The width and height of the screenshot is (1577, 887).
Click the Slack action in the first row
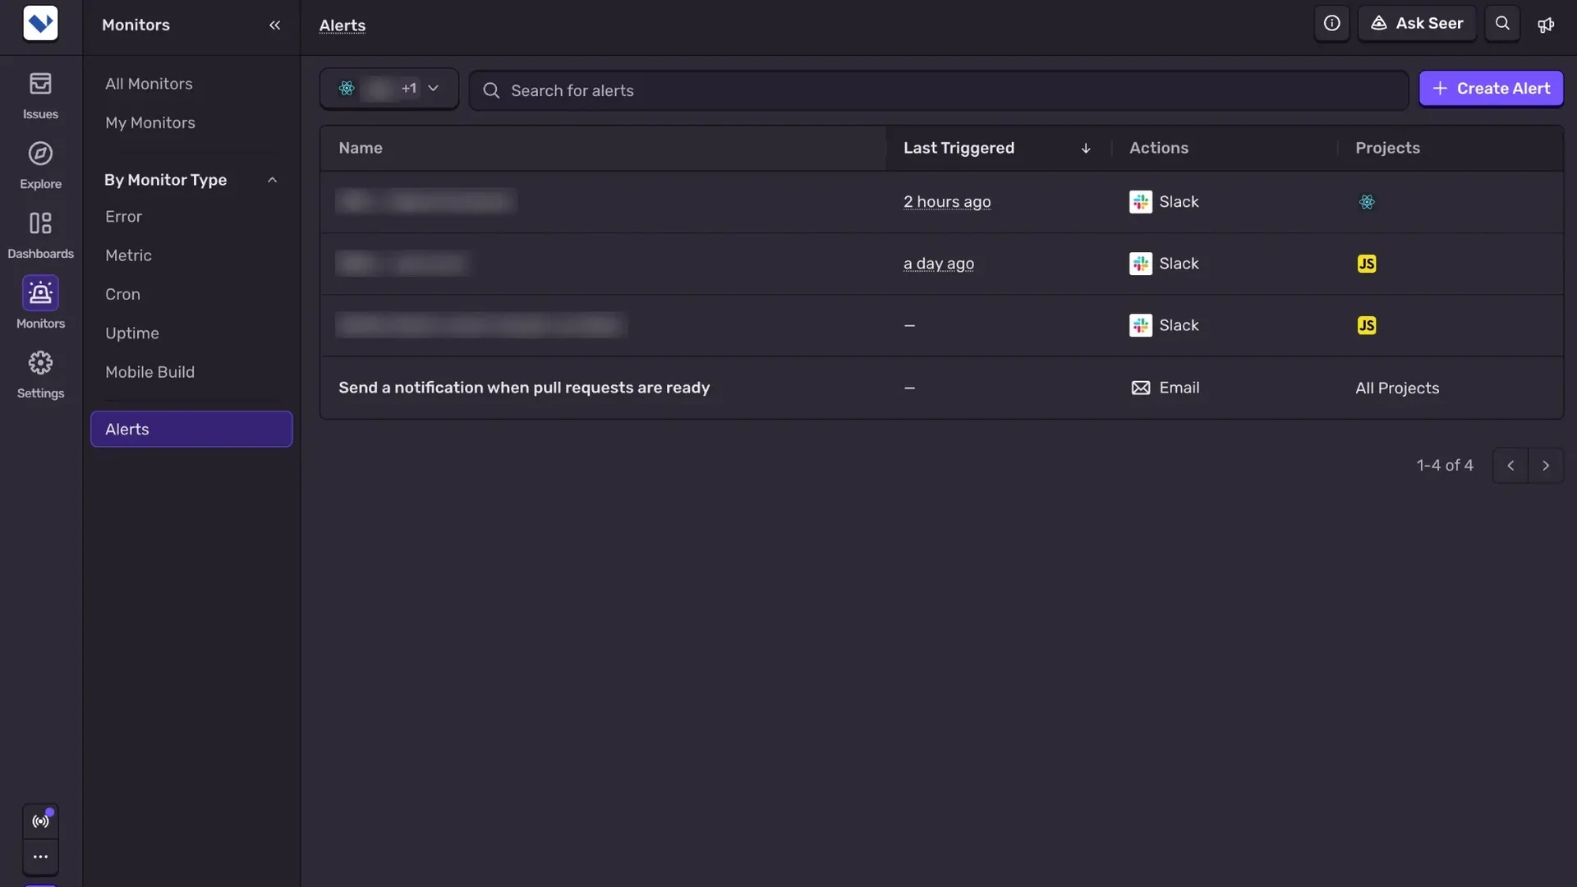(x=1164, y=202)
